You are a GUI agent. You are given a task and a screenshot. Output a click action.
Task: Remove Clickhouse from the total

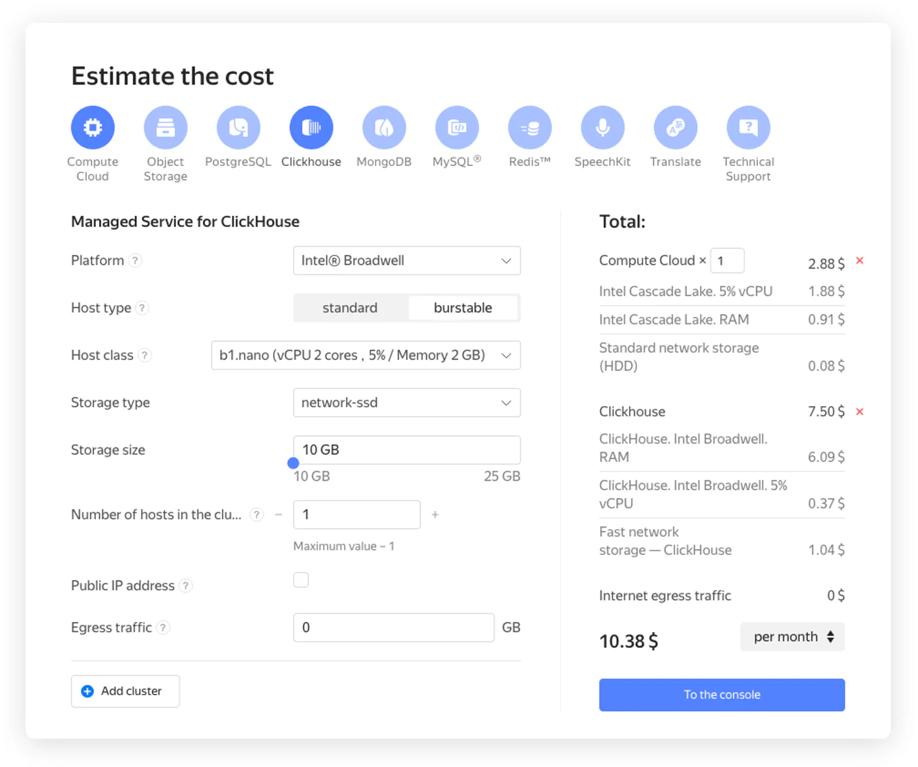859,411
